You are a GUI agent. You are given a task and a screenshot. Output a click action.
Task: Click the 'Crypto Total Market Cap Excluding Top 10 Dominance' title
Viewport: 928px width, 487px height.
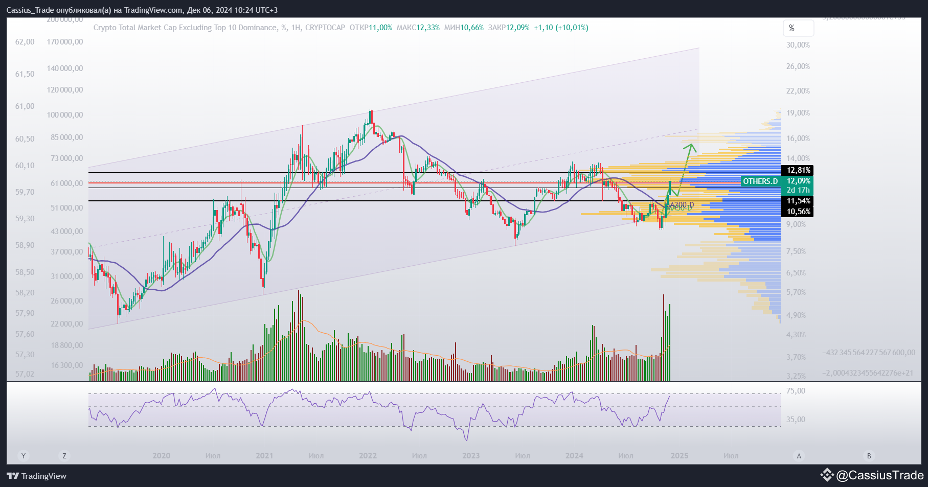185,28
